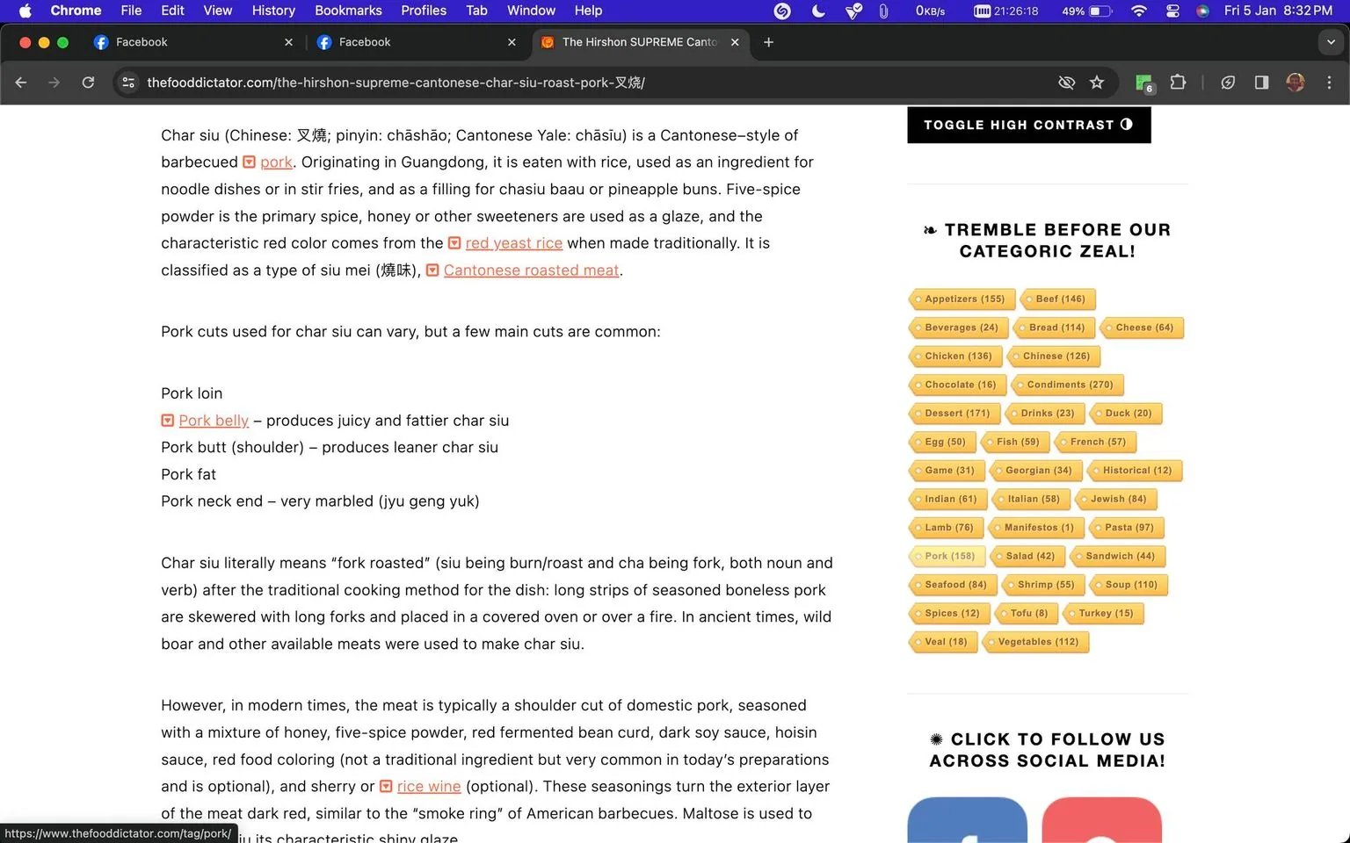Open the Profiles menu
1350x843 pixels.
424,11
